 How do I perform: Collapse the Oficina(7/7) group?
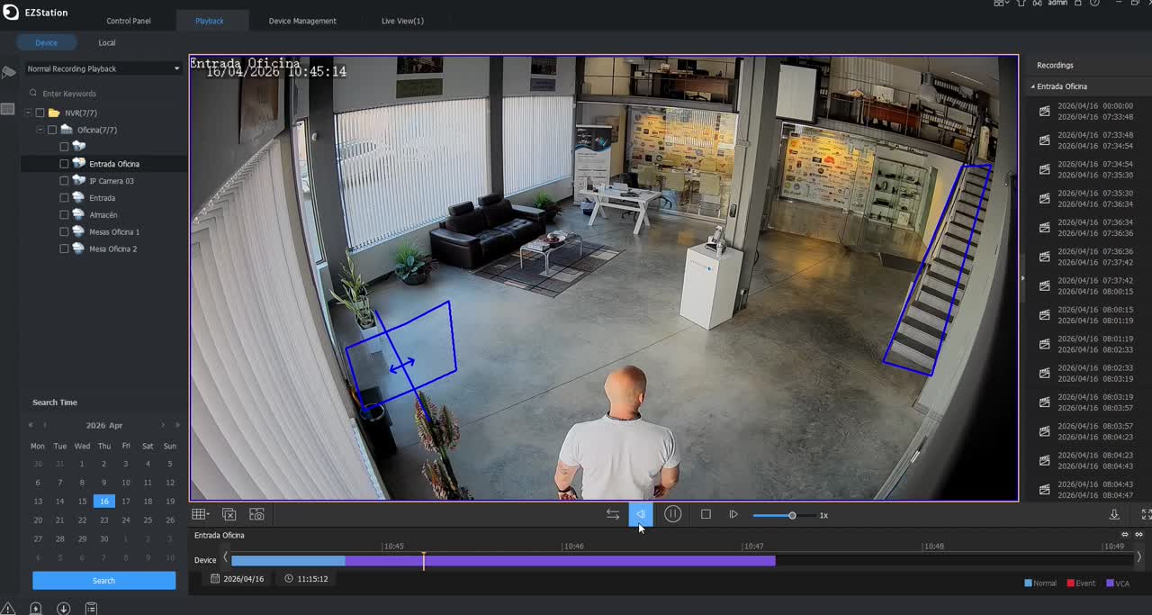pyautogui.click(x=40, y=131)
